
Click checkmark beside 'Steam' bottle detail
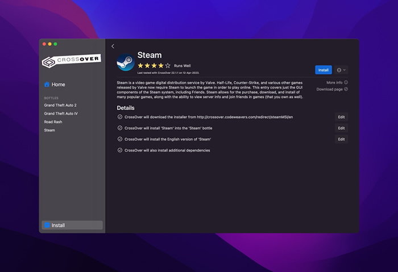[x=120, y=128]
